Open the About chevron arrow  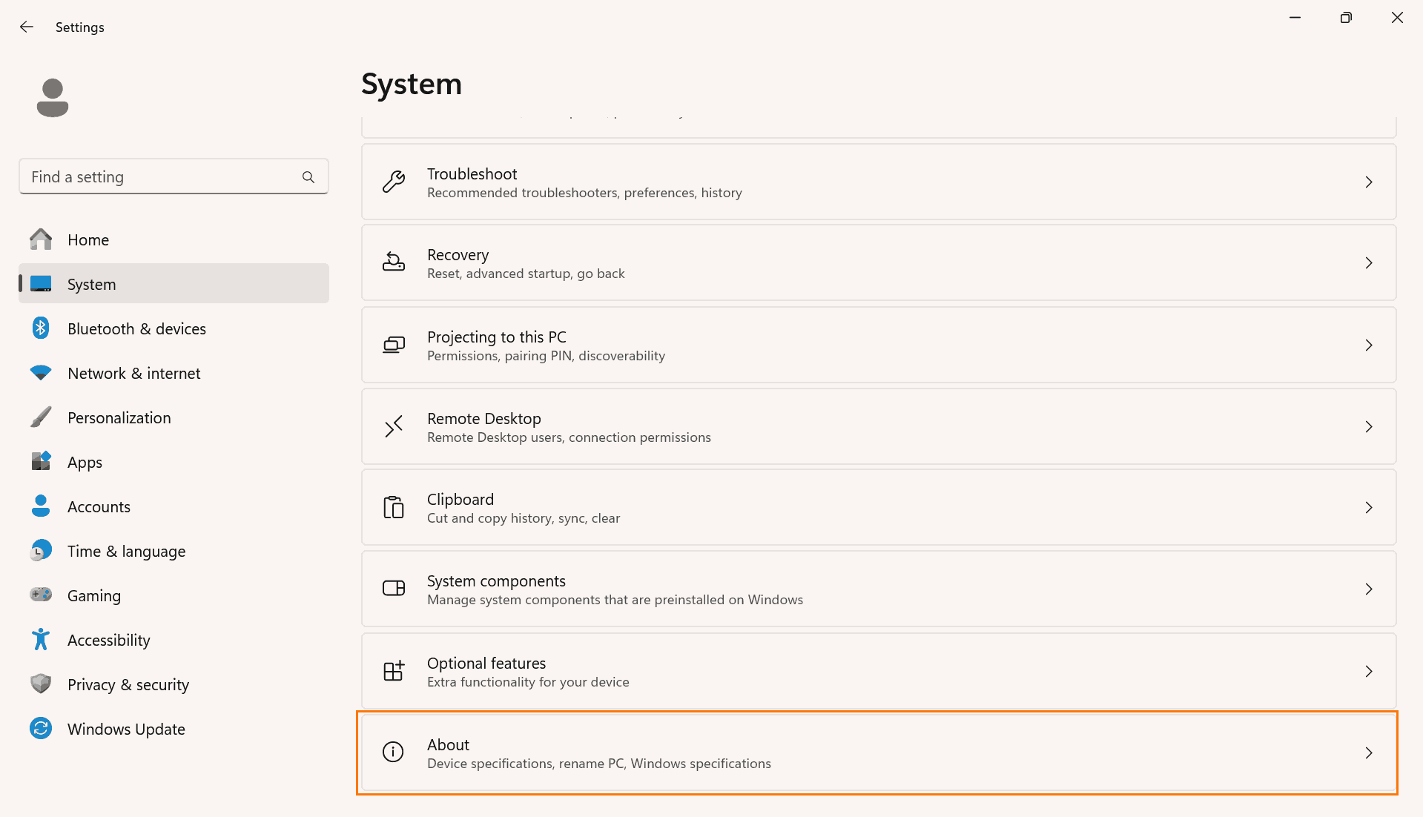point(1369,752)
